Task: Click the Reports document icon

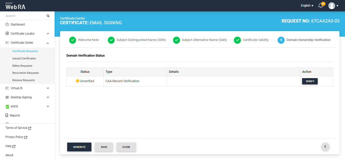Action: (7, 116)
